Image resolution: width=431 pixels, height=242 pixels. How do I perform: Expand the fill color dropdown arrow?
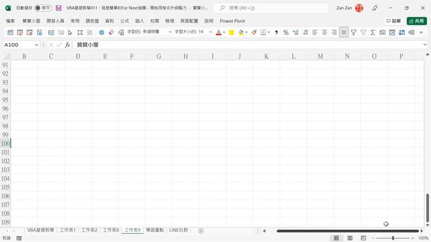point(246,32)
